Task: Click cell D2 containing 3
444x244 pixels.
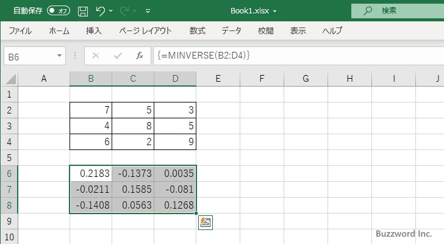Action: (x=175, y=110)
